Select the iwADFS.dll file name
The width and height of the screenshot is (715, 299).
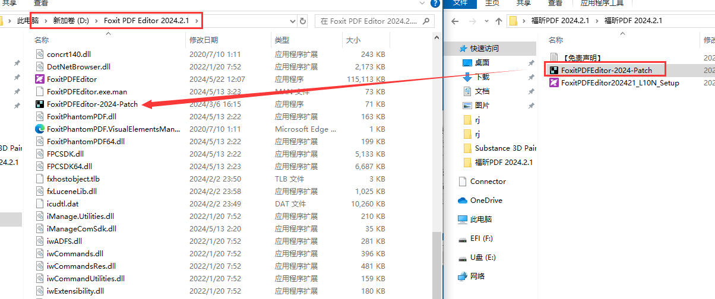point(64,241)
